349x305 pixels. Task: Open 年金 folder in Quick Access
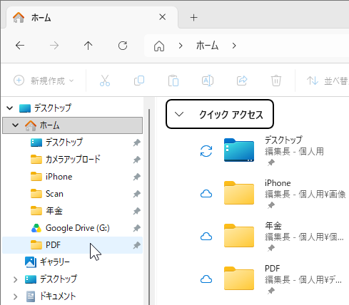click(x=239, y=236)
